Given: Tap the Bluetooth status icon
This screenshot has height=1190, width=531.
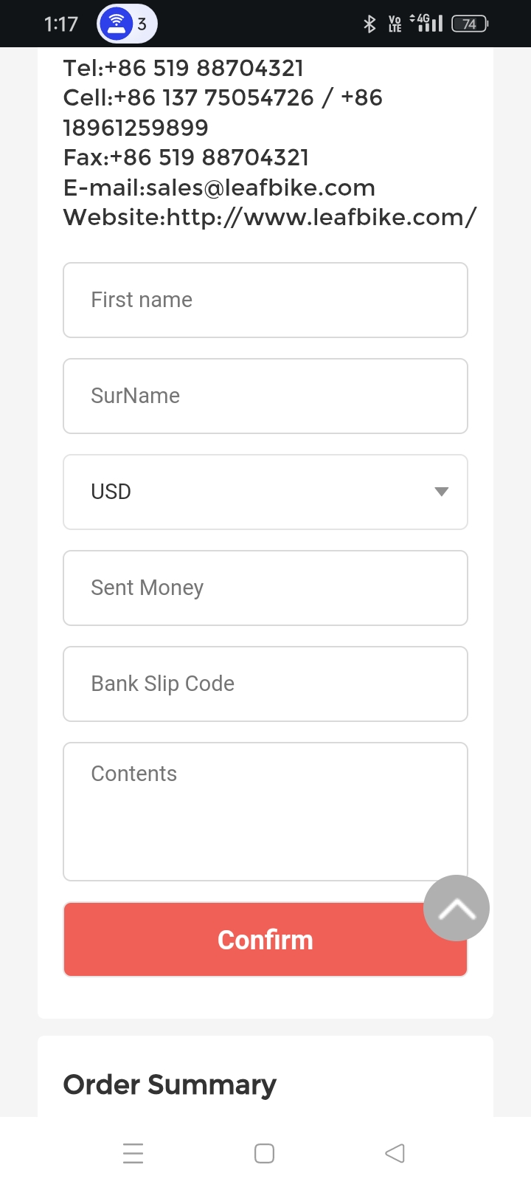Looking at the screenshot, I should [369, 24].
